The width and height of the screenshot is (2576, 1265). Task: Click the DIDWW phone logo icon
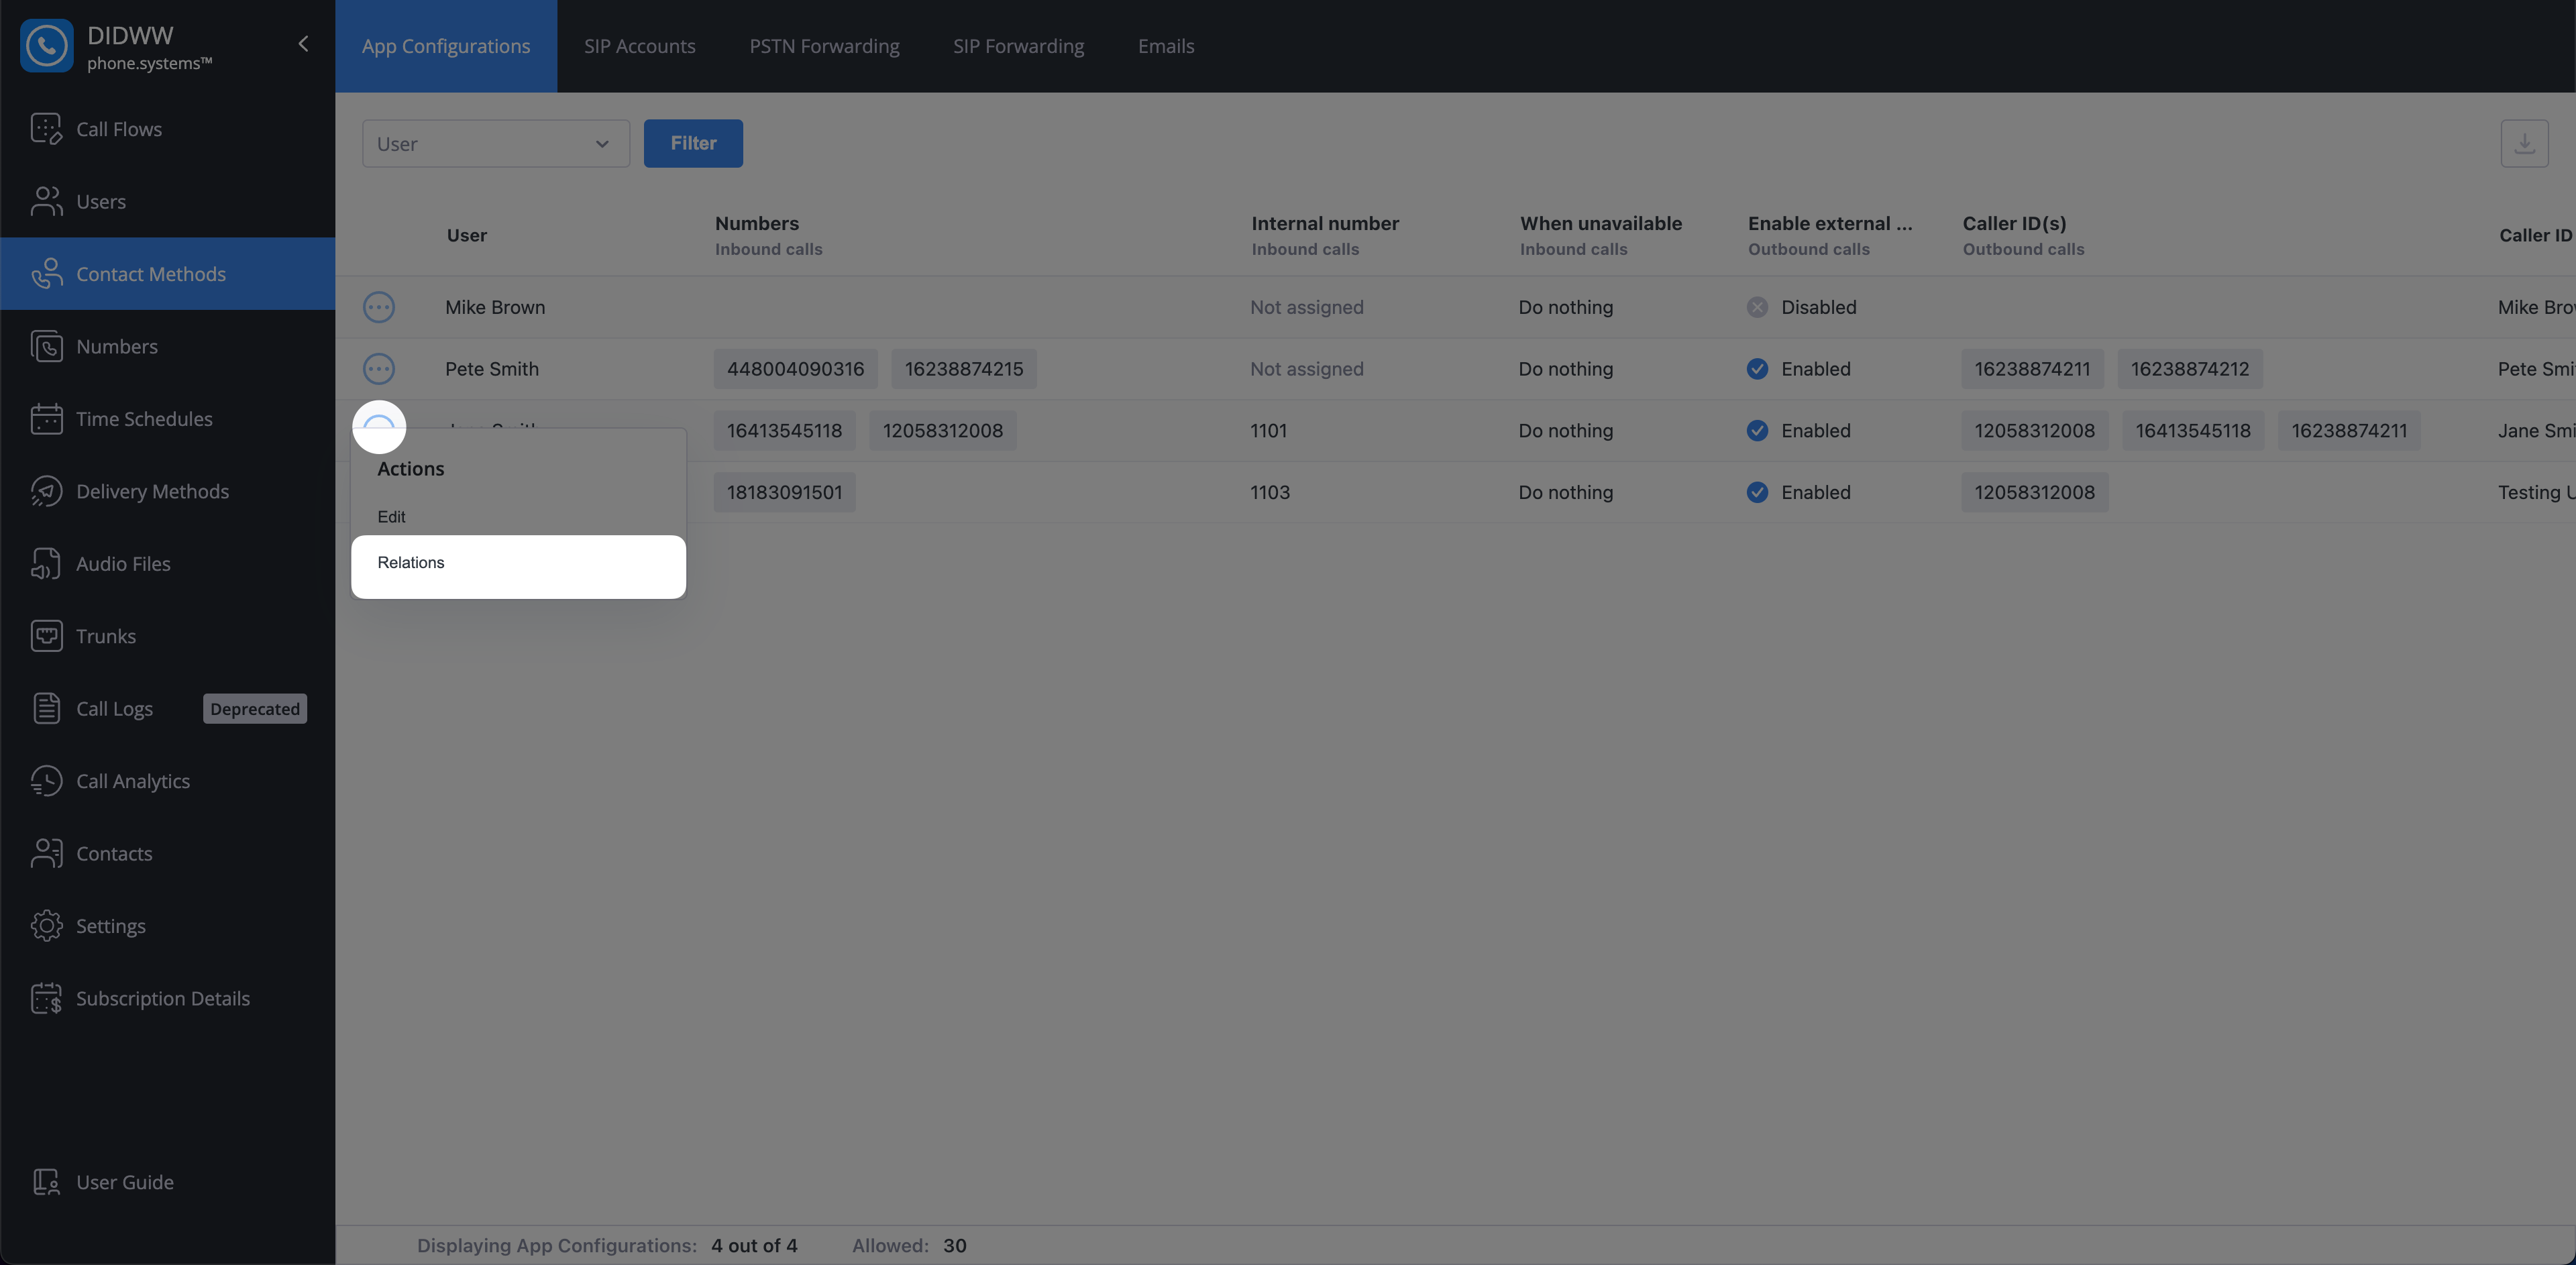[46, 46]
